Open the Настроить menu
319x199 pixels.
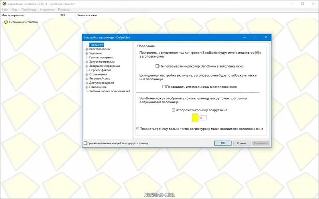pyautogui.click(x=47, y=10)
